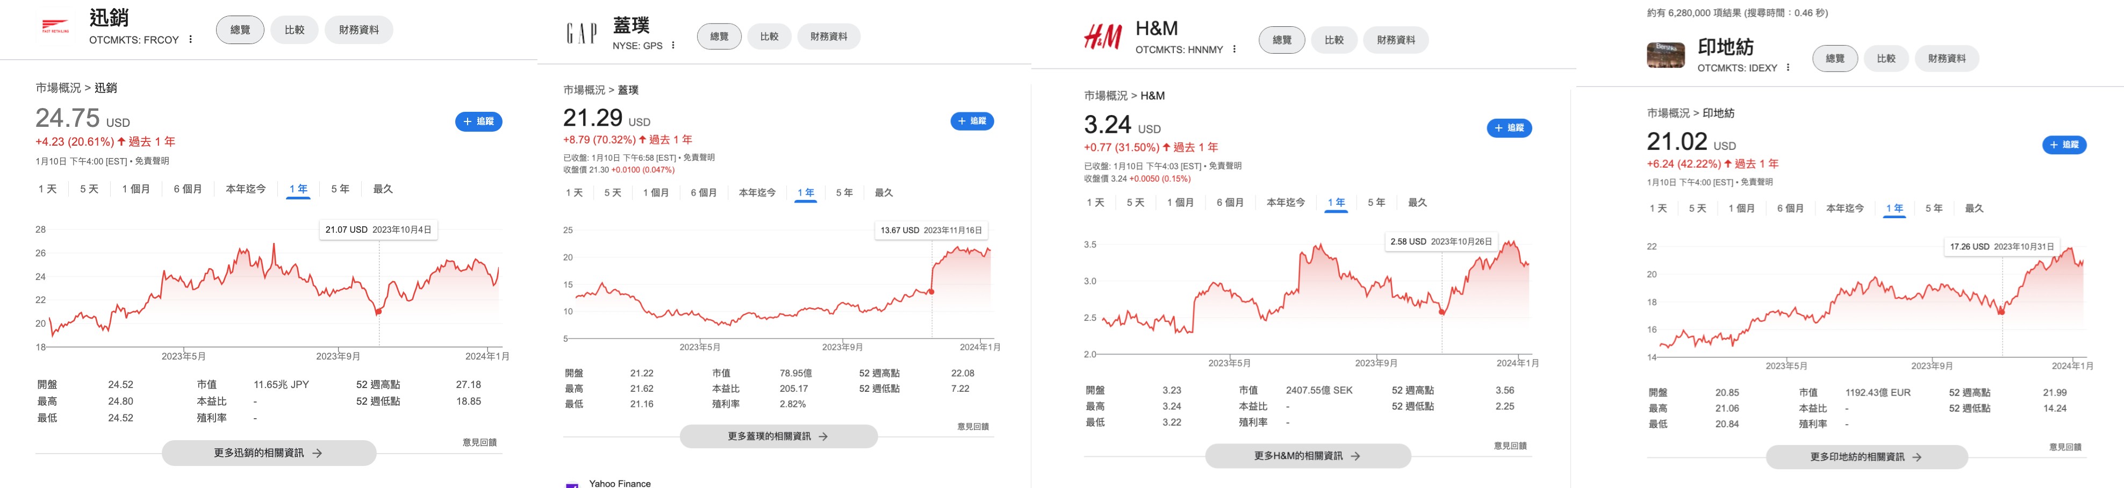Switch to 比較 tab for 蓋璞
The height and width of the screenshot is (488, 2124).
[769, 36]
